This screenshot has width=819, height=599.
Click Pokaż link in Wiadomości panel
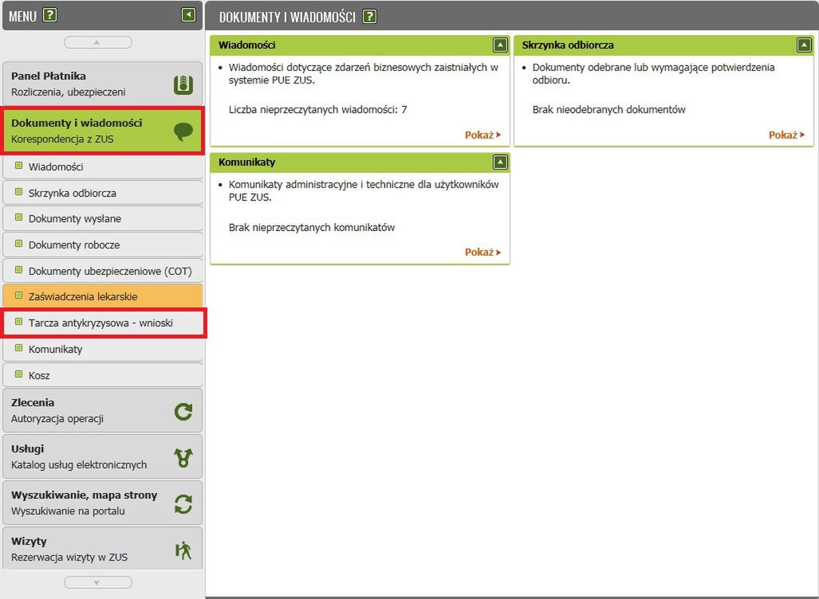(482, 135)
